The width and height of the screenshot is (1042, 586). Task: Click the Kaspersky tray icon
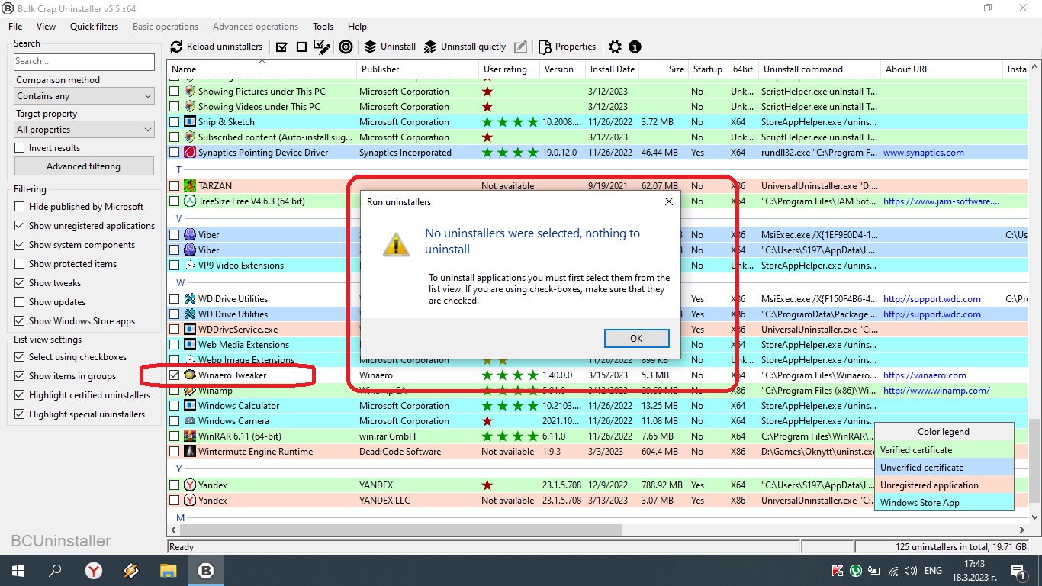tap(838, 571)
